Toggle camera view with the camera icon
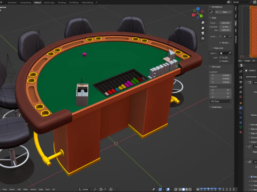Screen dimensions: 257x192 click(203, 33)
